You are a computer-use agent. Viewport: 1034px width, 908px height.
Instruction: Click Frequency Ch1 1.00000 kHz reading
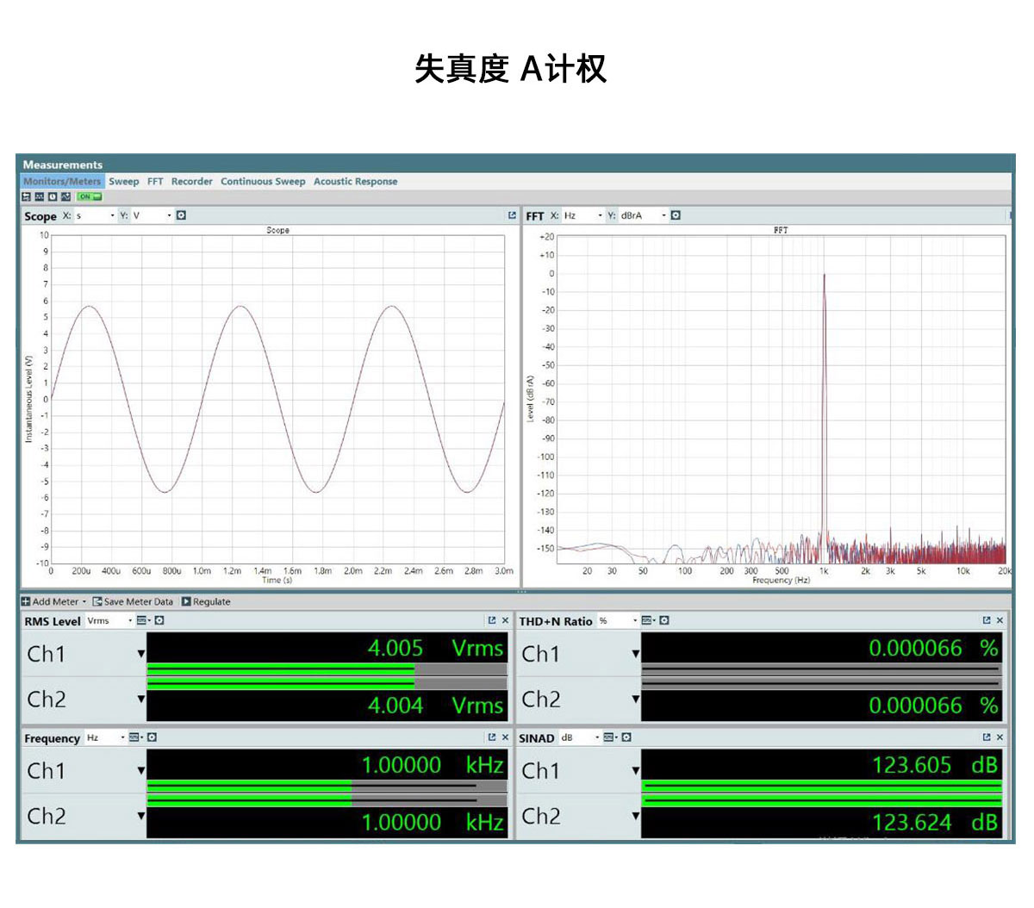433,765
